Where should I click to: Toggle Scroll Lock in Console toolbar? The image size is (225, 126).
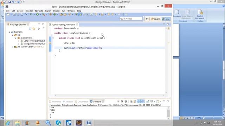135,101
